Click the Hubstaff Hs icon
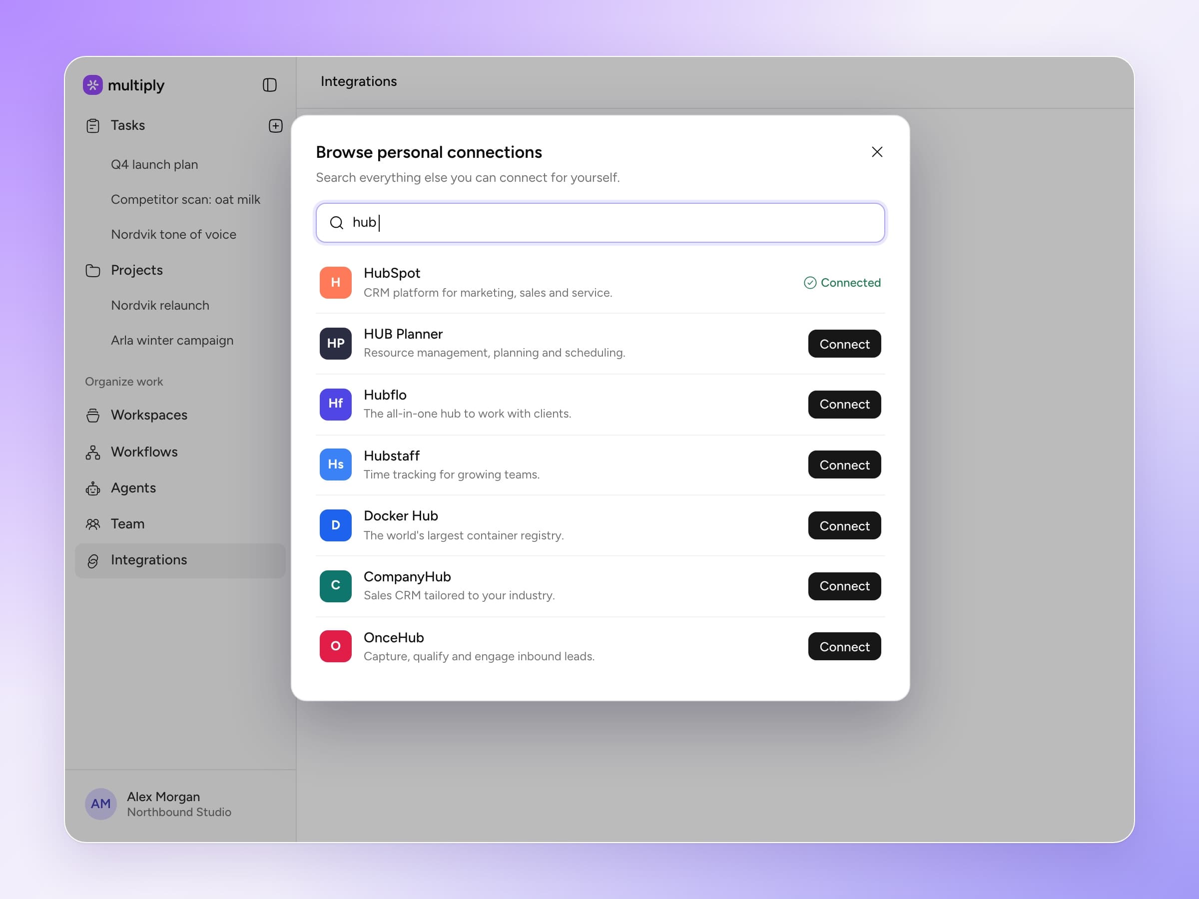Viewport: 1199px width, 899px height. coord(336,464)
